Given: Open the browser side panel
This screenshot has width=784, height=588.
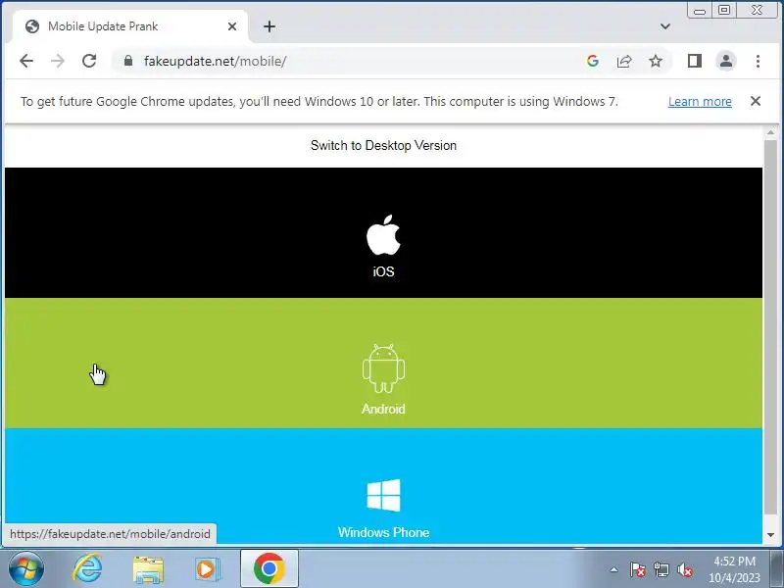Looking at the screenshot, I should (695, 61).
